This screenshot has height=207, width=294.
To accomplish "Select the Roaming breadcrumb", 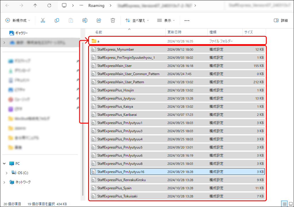I will [x=96, y=6].
